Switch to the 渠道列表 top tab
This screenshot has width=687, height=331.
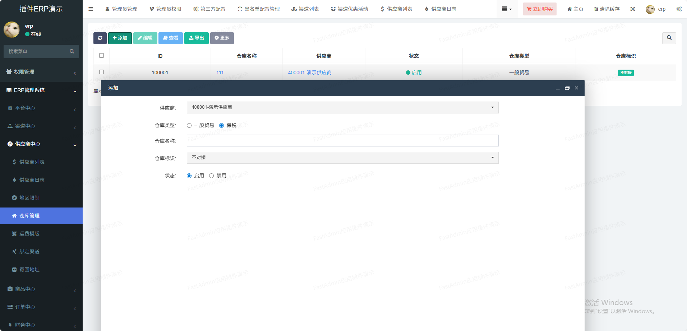[x=305, y=9]
